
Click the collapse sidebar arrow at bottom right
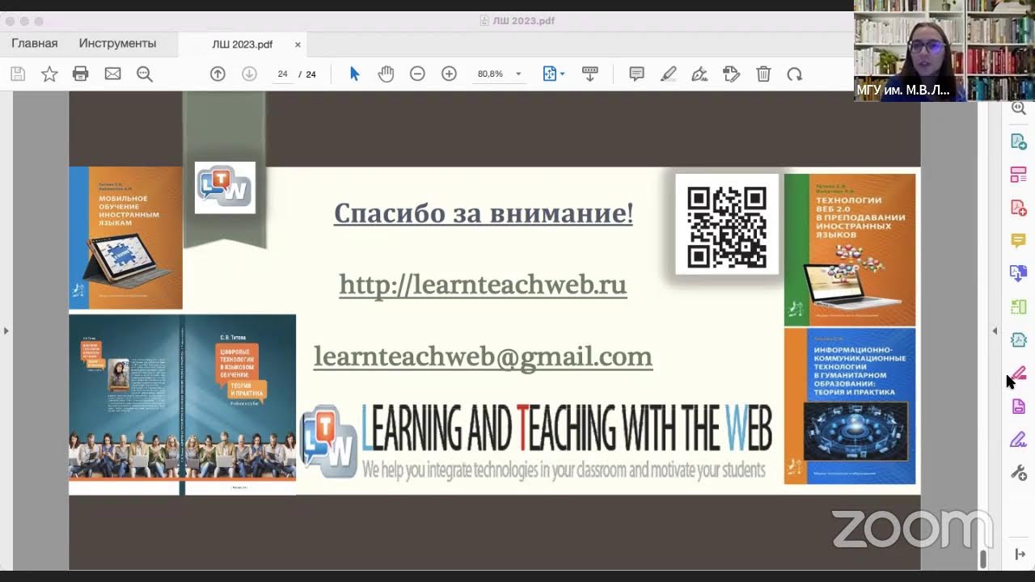coord(1020,555)
